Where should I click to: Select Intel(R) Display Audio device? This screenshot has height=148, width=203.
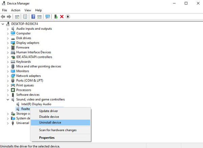click(36, 104)
